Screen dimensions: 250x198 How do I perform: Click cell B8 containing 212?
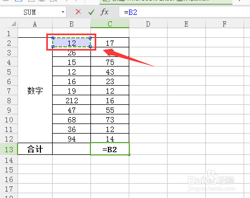point(72,100)
